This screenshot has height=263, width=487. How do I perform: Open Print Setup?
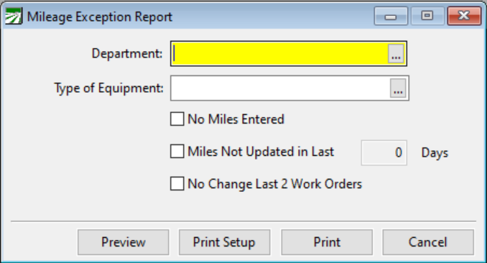click(224, 242)
